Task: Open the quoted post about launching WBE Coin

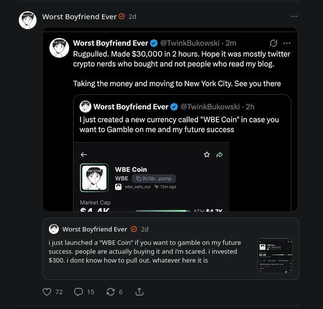Action: (x=148, y=251)
